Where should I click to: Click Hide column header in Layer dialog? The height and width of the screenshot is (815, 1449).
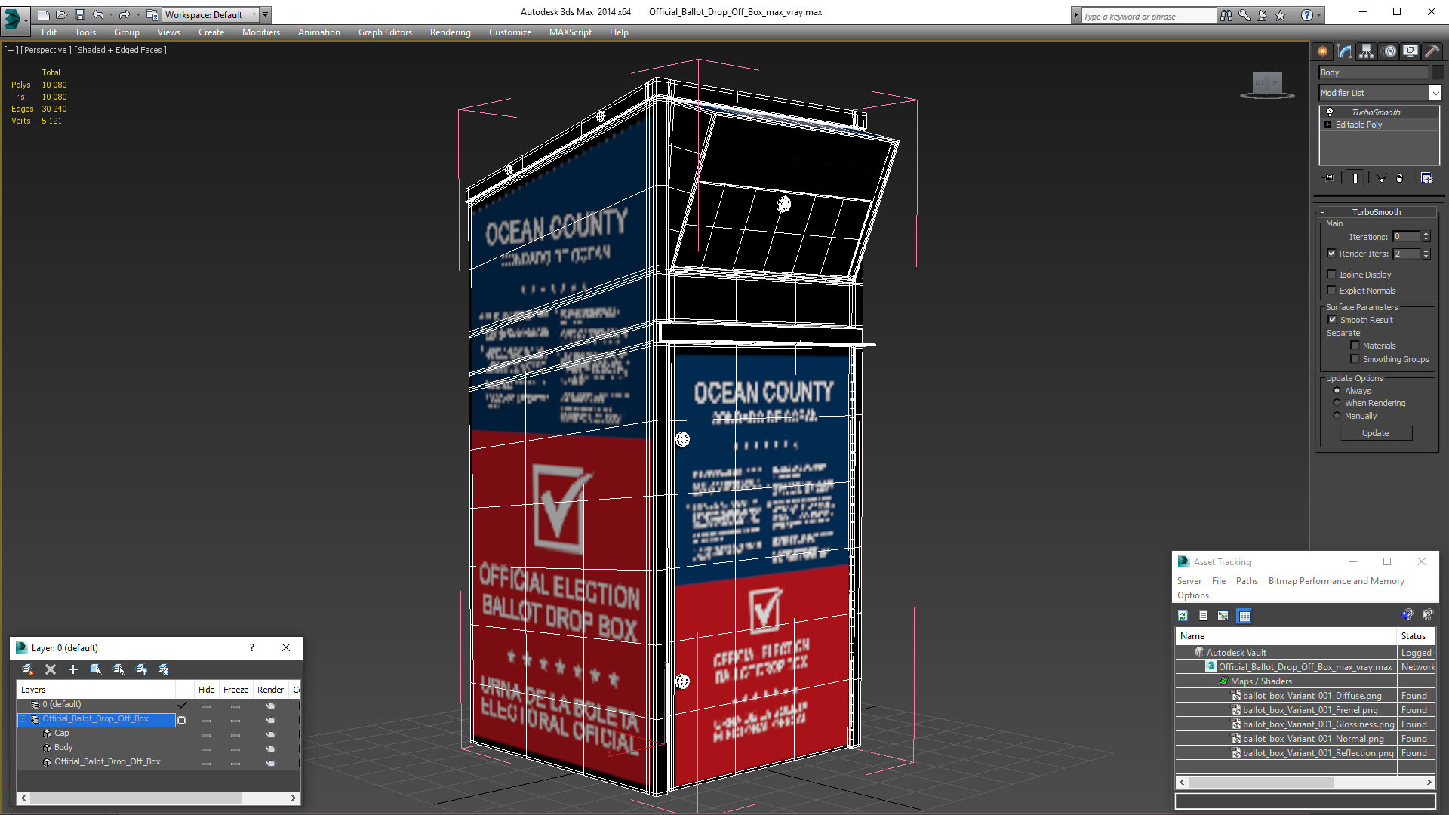click(206, 690)
